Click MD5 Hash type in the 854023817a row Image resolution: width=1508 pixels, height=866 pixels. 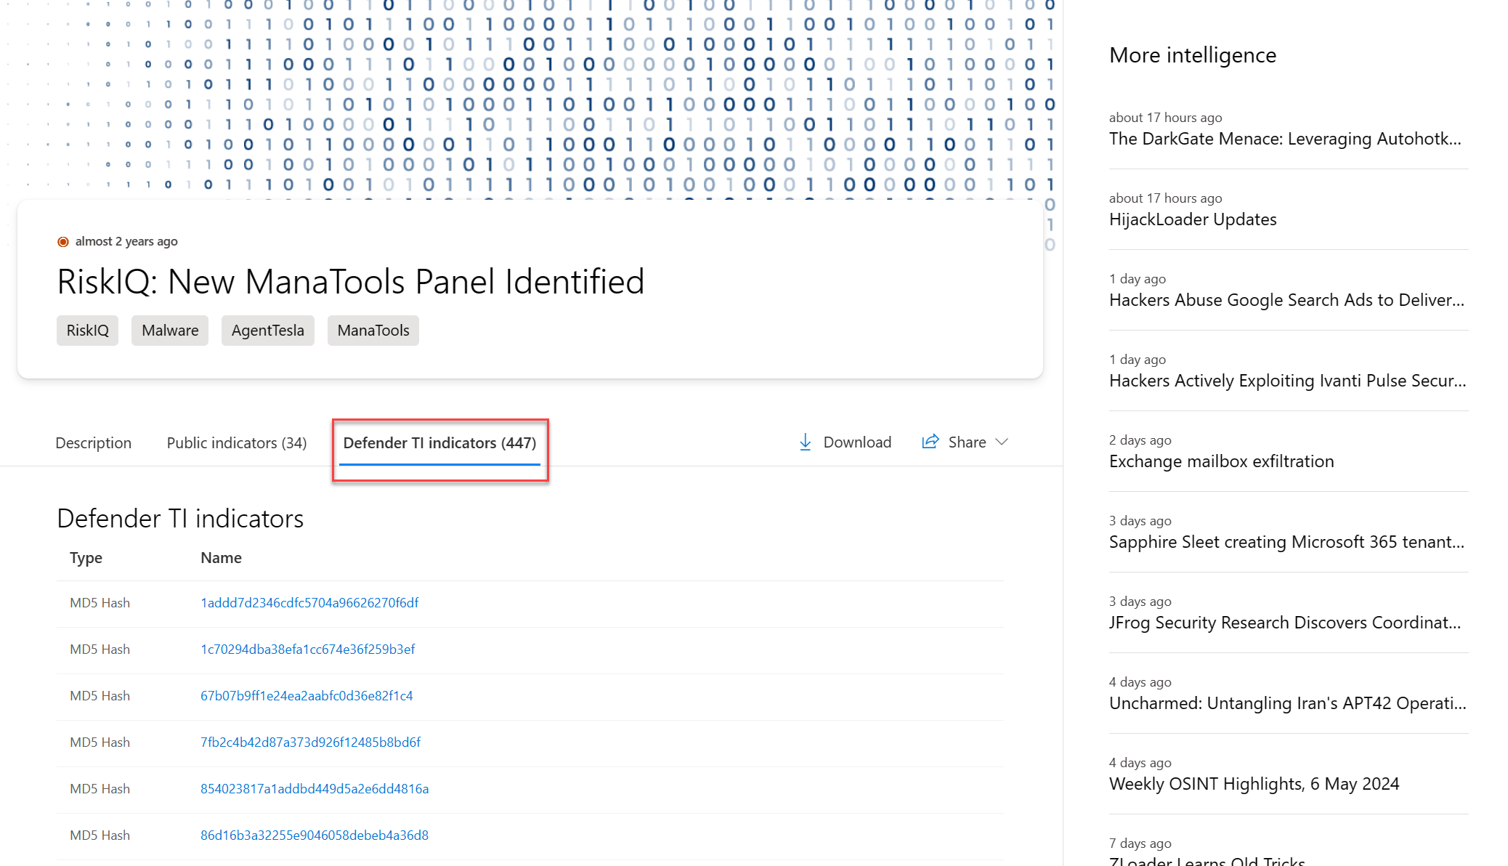(x=100, y=788)
